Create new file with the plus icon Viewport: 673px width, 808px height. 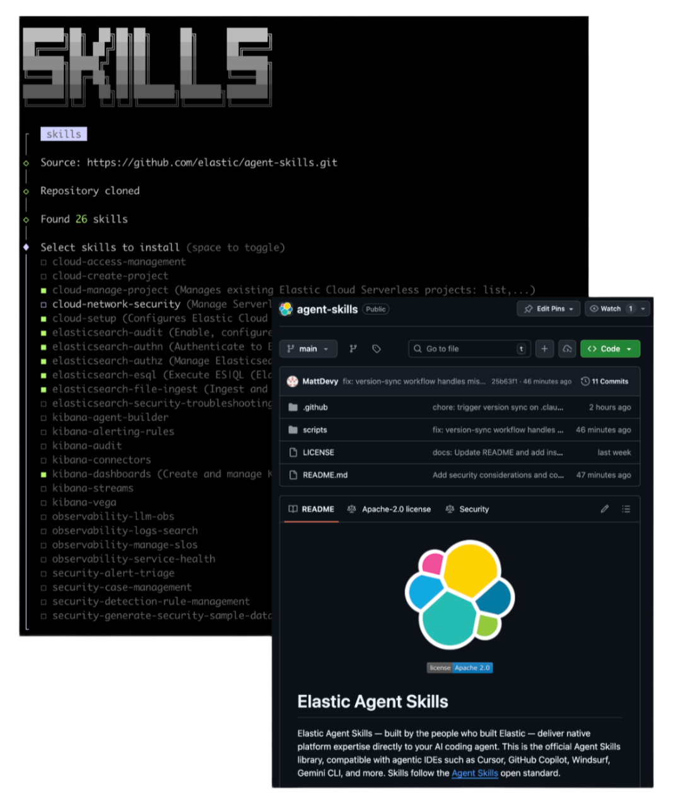[x=544, y=348]
